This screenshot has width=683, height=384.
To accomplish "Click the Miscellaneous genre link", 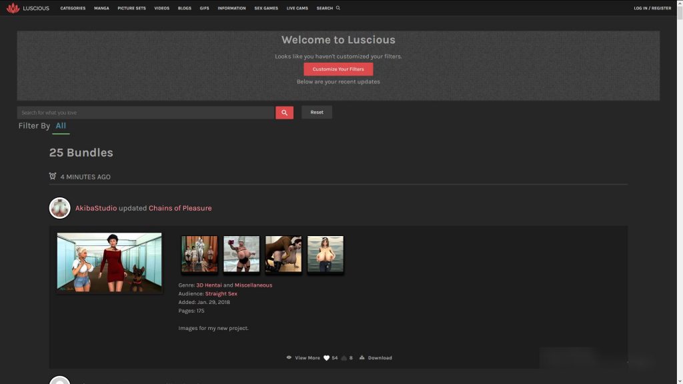I will point(253,285).
